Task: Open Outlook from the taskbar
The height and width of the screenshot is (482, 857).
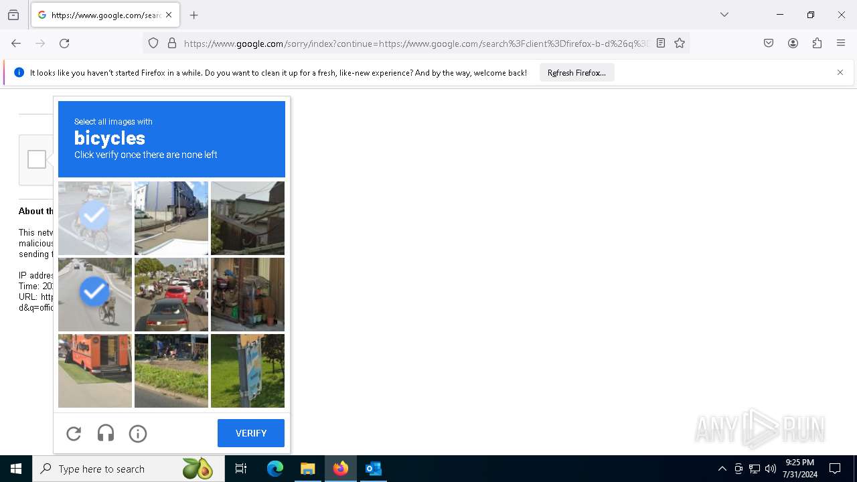Action: tap(373, 469)
